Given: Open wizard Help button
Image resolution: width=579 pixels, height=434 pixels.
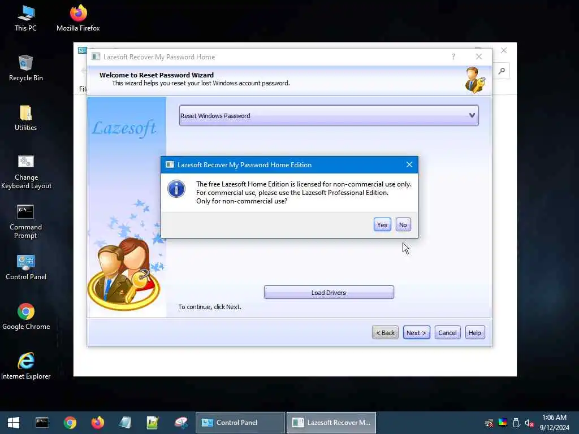Looking at the screenshot, I should tap(475, 332).
